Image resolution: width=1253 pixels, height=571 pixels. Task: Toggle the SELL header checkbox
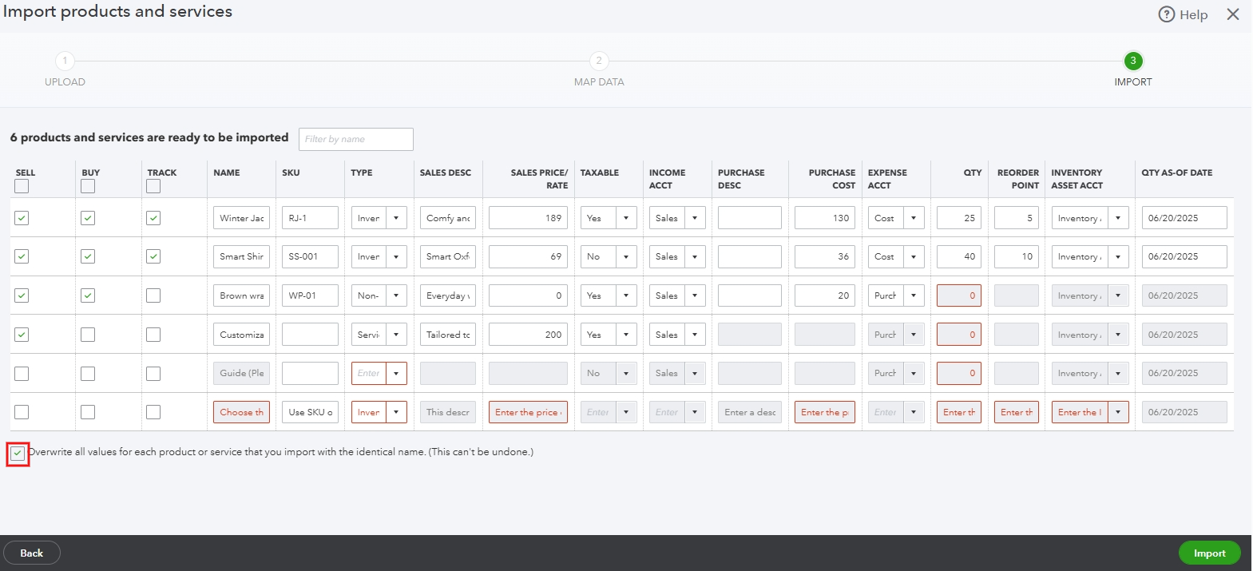pos(22,186)
